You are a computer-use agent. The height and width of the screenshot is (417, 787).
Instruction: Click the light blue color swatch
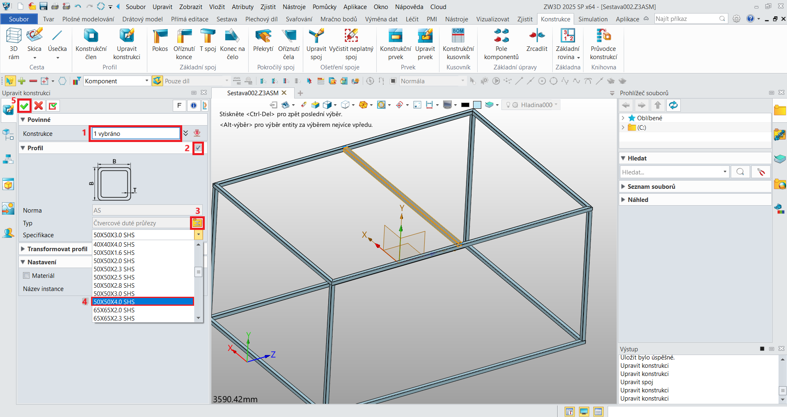coord(477,105)
